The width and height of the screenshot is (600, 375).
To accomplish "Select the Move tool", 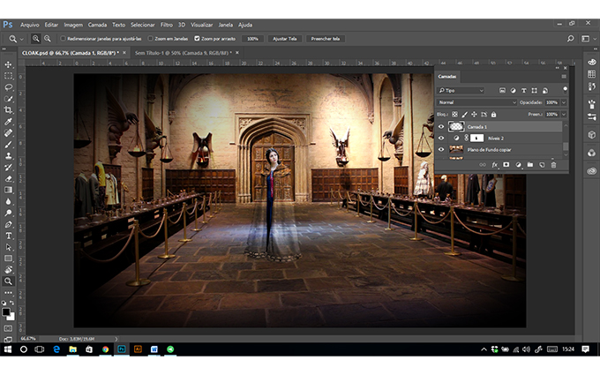I will pyautogui.click(x=8, y=64).
